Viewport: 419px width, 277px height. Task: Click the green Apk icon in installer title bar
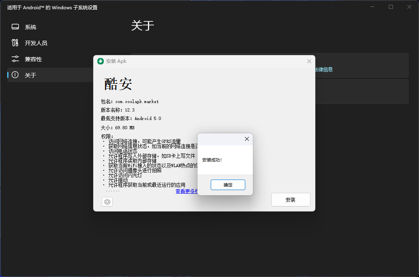pyautogui.click(x=101, y=61)
